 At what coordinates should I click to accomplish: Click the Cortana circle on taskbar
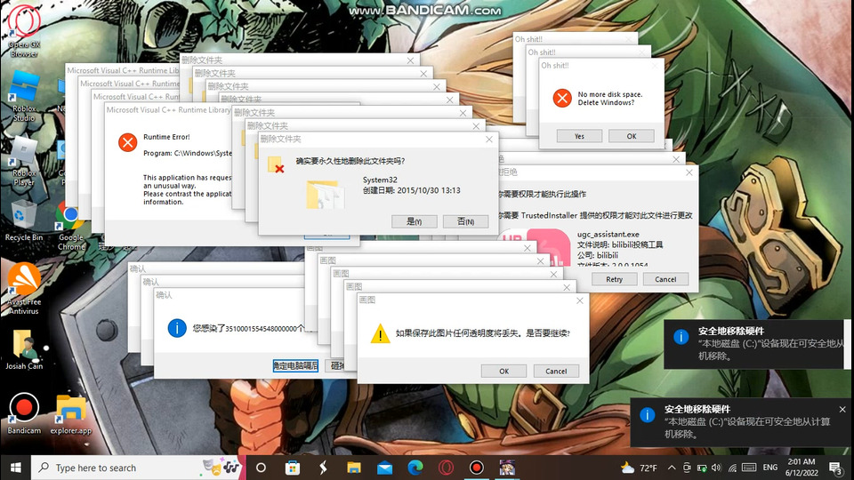(x=261, y=468)
